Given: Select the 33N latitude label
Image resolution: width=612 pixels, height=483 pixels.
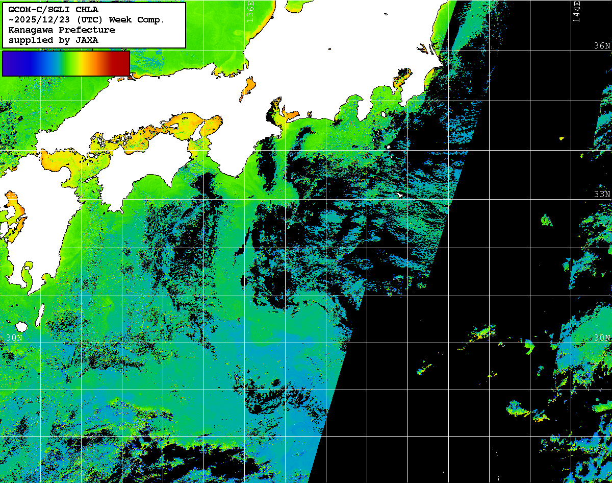Looking at the screenshot, I should coord(602,195).
